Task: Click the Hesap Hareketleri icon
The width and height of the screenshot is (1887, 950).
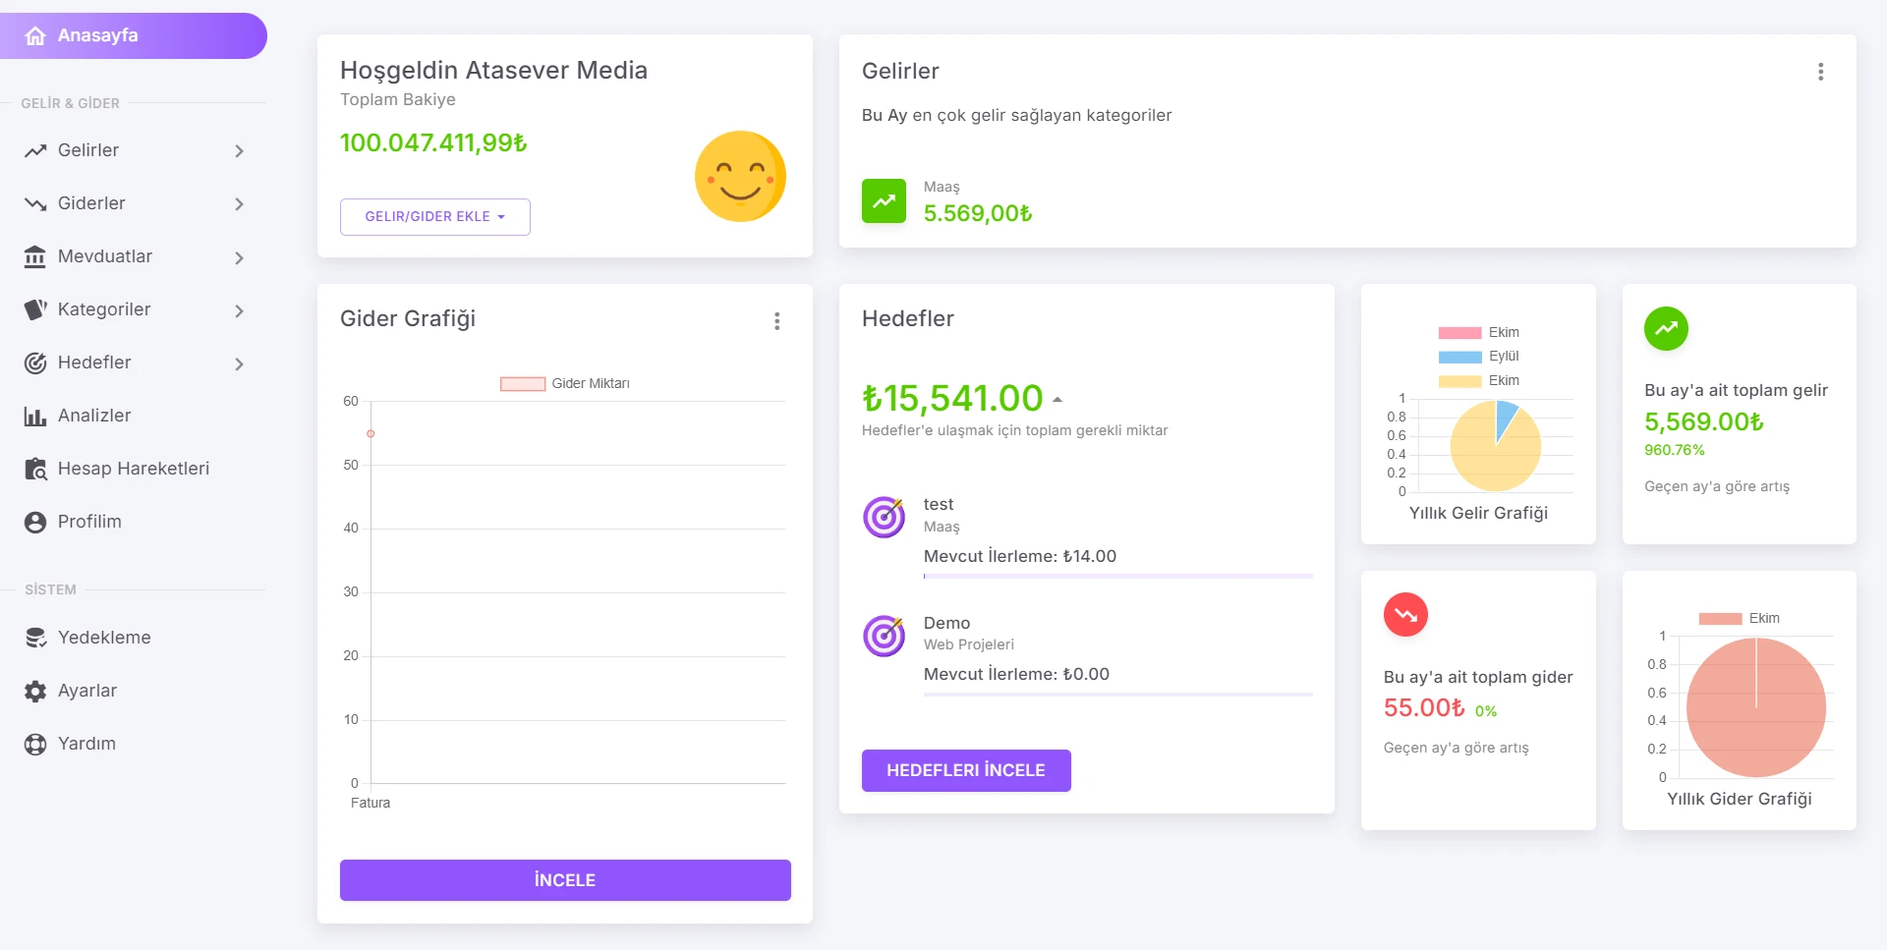Action: click(35, 470)
